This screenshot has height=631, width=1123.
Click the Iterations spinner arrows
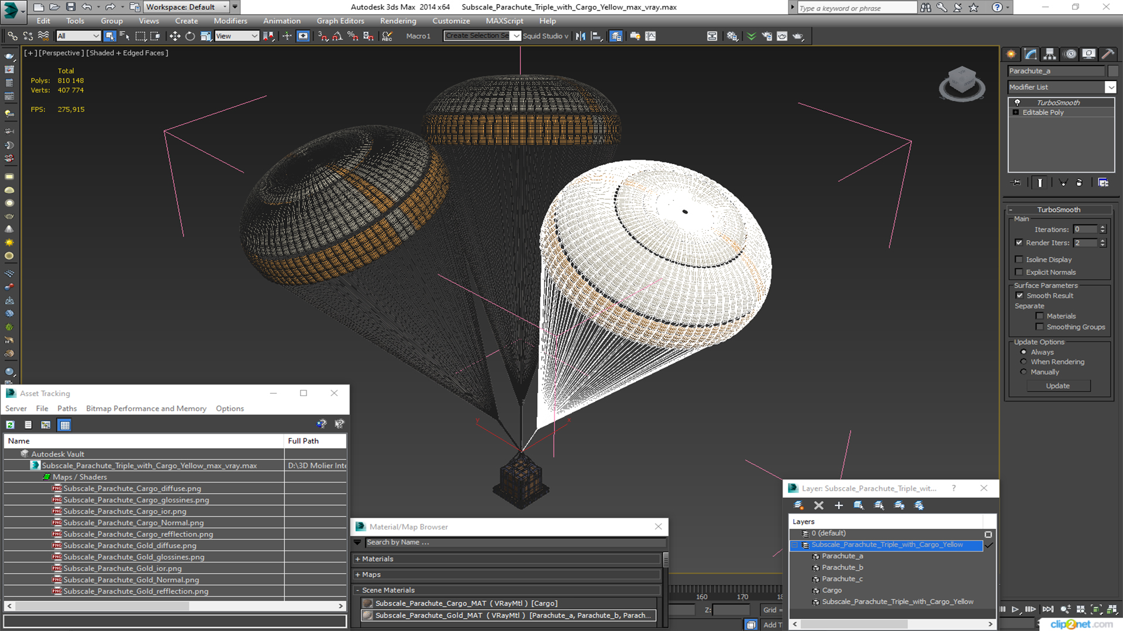[1103, 229]
